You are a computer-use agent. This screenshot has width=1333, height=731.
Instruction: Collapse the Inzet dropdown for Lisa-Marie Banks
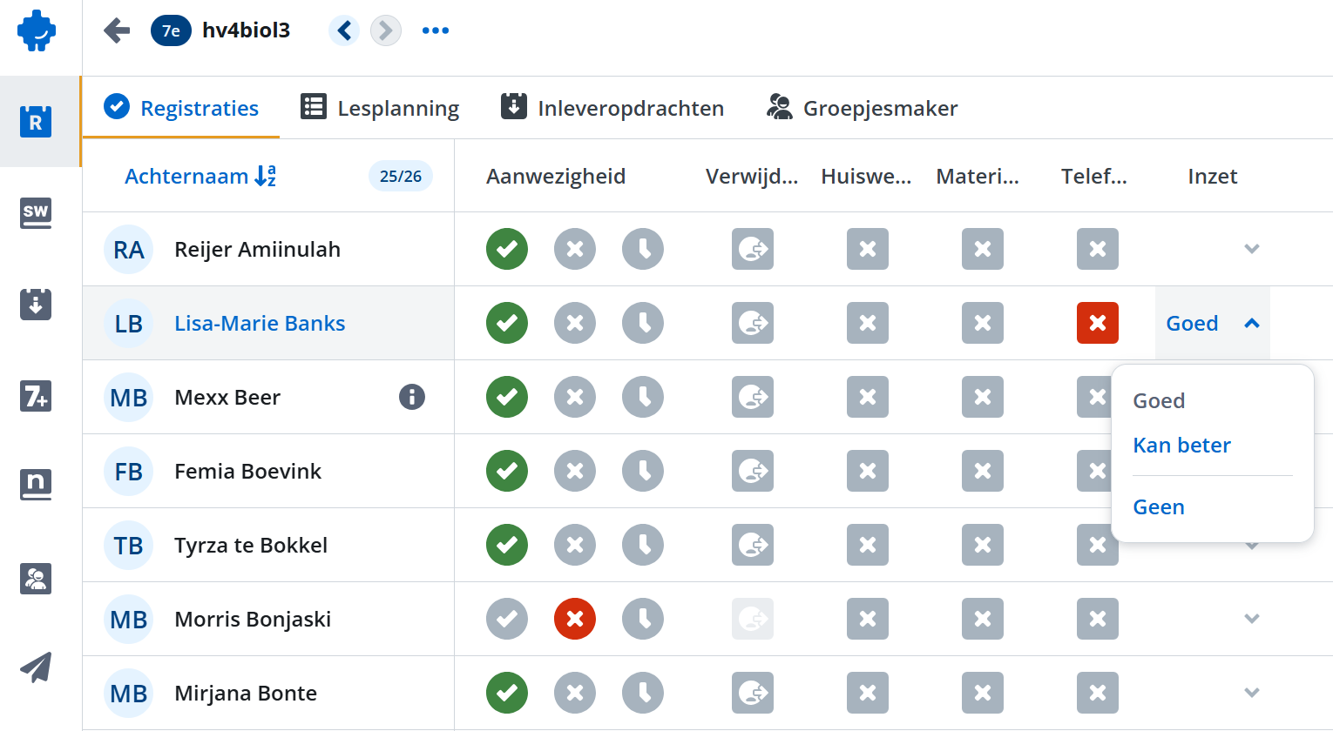pos(1252,323)
